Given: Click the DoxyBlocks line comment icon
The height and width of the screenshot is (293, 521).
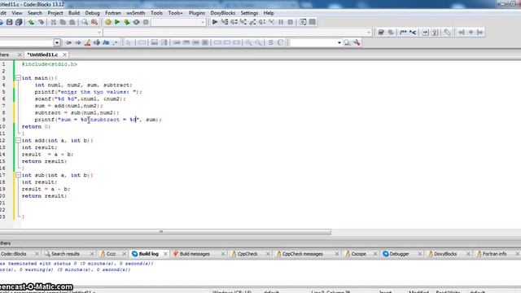Looking at the screenshot, I should [x=413, y=33].
